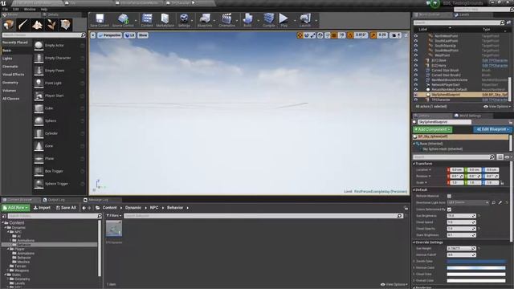Click eyedropper pick-actor icon for Directional Light
Screen dimensions: 514x289
[x=500, y=203]
